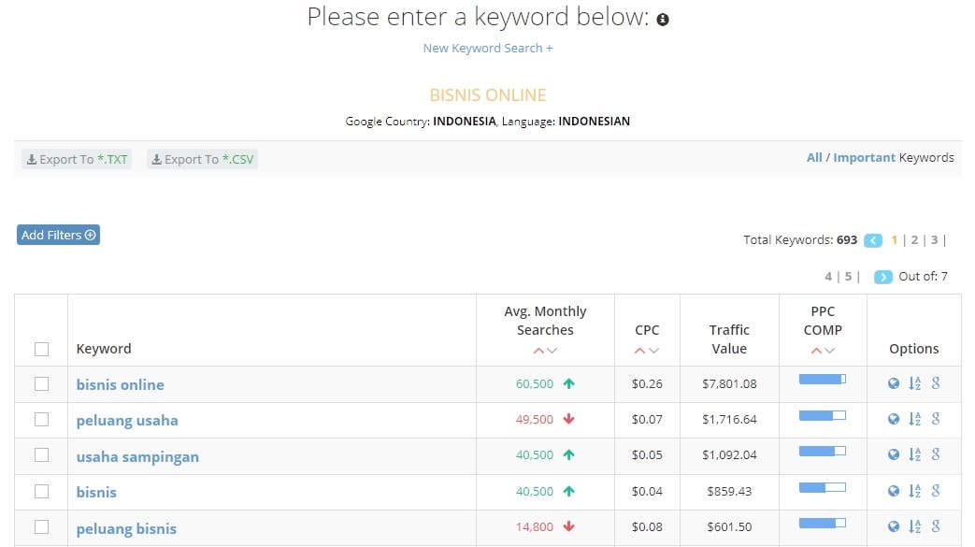Click PPC competition bar for peluang usaha

tap(822, 415)
